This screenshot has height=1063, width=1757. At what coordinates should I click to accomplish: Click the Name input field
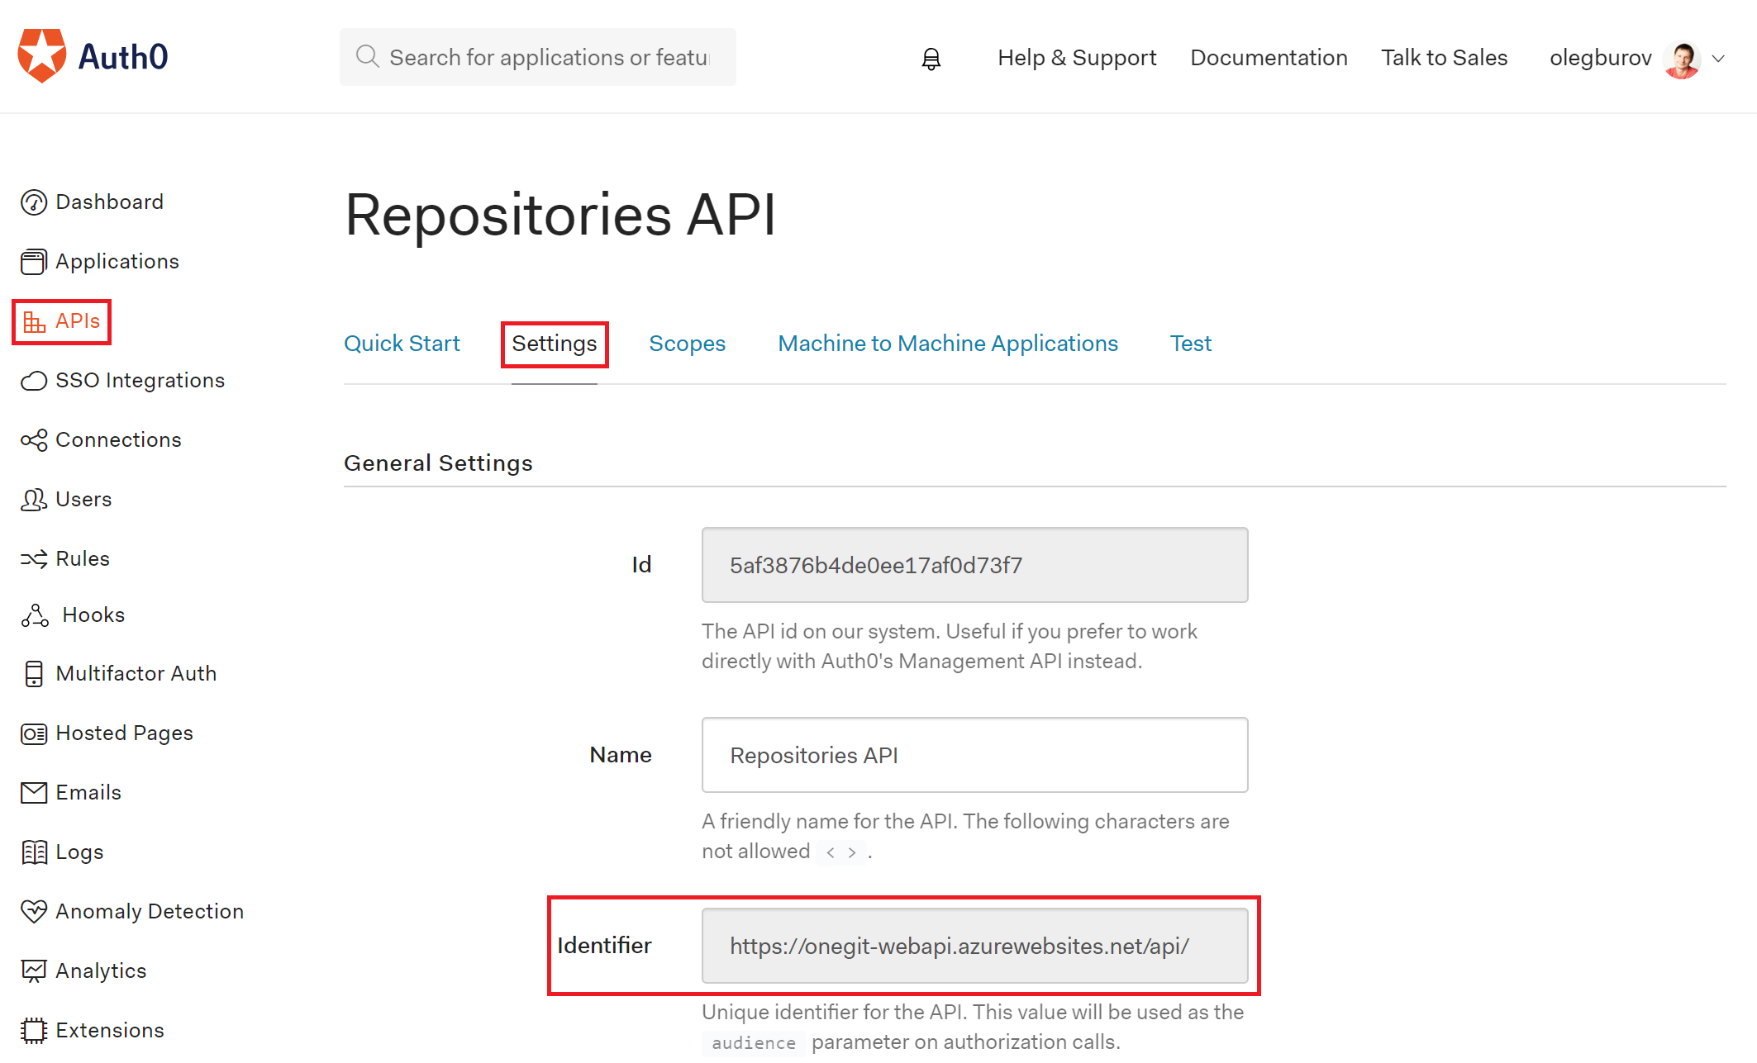pos(974,755)
